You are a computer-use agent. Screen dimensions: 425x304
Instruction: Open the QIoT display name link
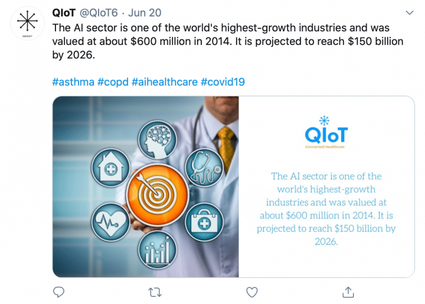pos(63,12)
